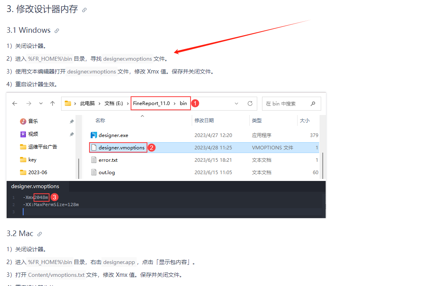Click error.txt document icon
The image size is (439, 286).
click(94, 160)
